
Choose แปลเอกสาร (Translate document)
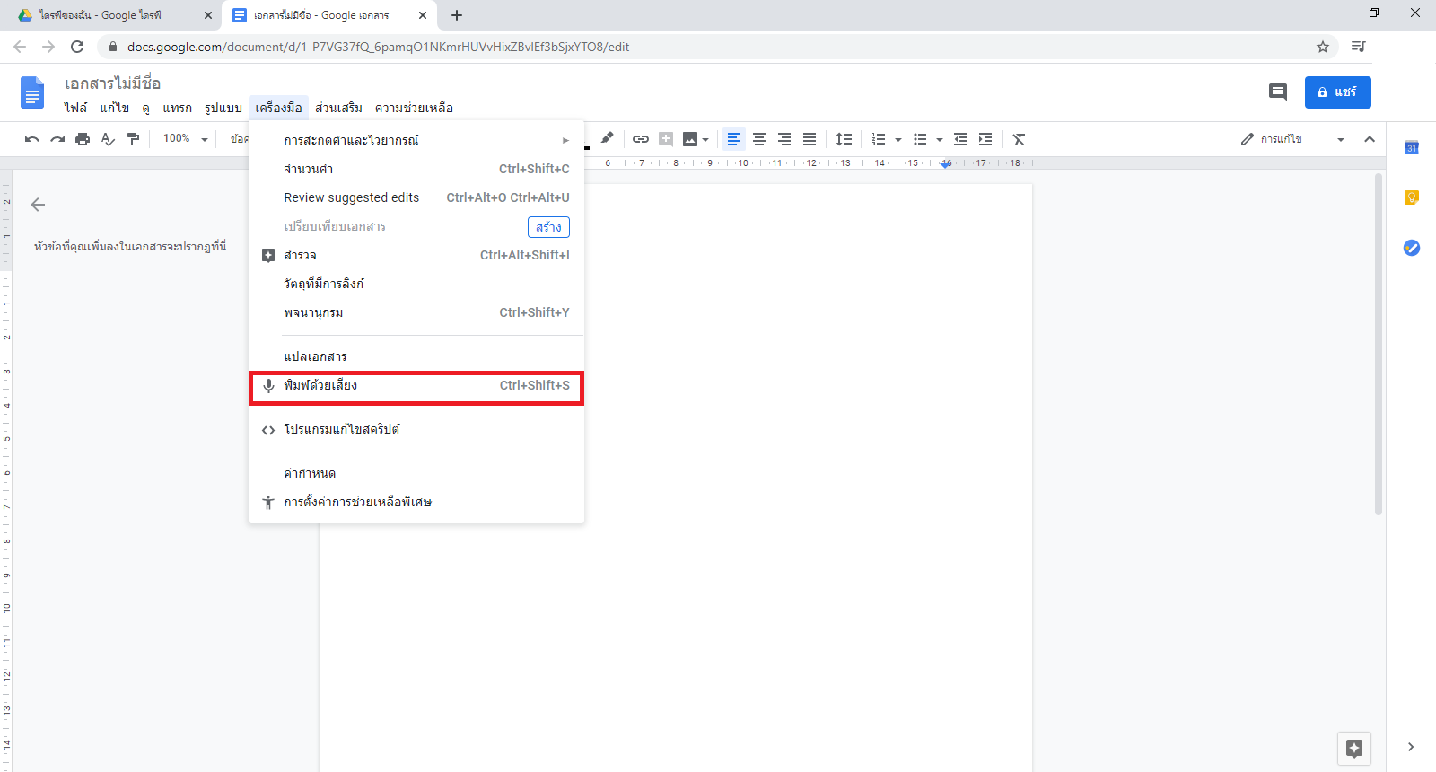point(416,356)
